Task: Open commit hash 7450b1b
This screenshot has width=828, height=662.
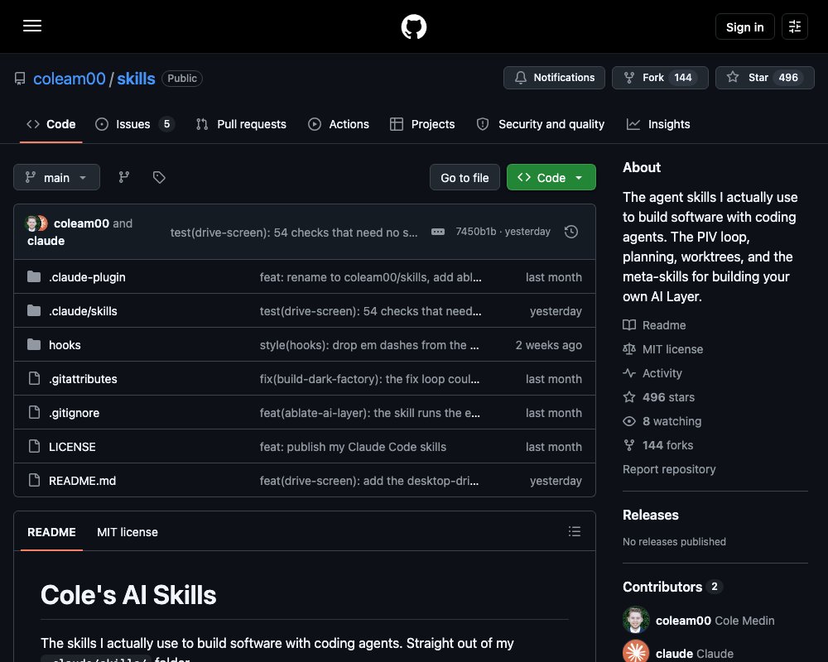Action: click(x=476, y=232)
